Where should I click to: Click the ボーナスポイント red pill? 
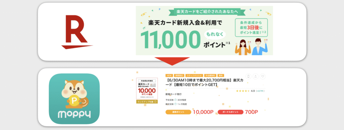click(230, 112)
